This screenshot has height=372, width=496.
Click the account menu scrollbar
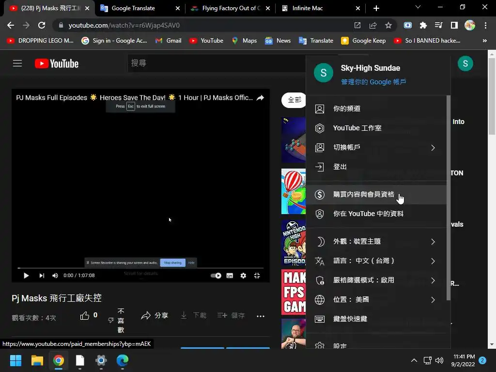448,198
